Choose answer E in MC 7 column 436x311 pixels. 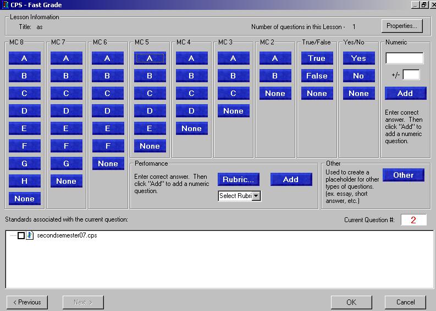[x=66, y=128]
